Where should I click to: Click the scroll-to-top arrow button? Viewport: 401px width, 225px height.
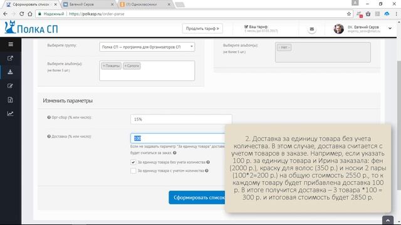point(388,220)
